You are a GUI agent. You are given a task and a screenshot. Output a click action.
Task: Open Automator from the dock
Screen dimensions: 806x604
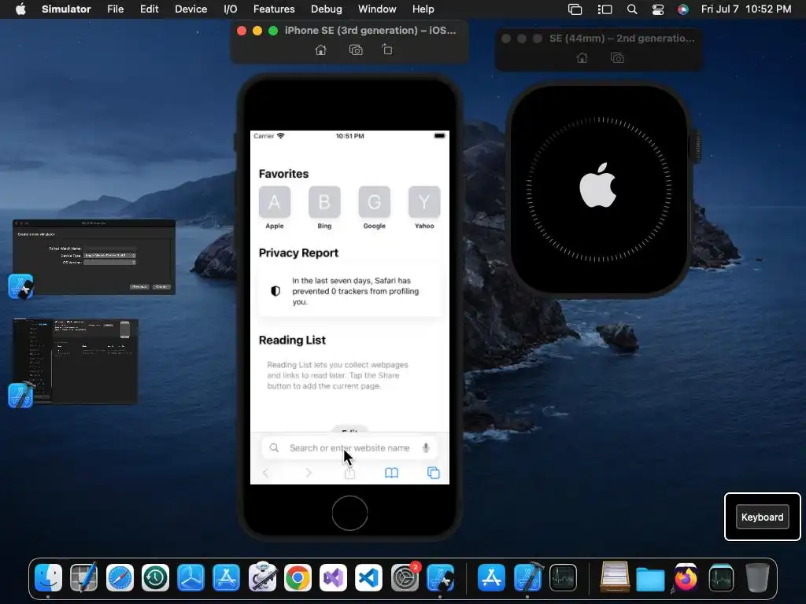click(262, 576)
